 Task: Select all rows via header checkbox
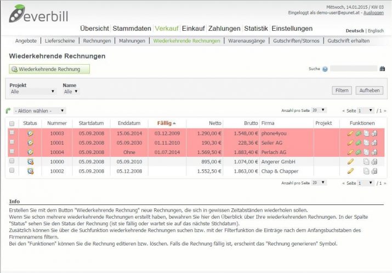[12, 124]
